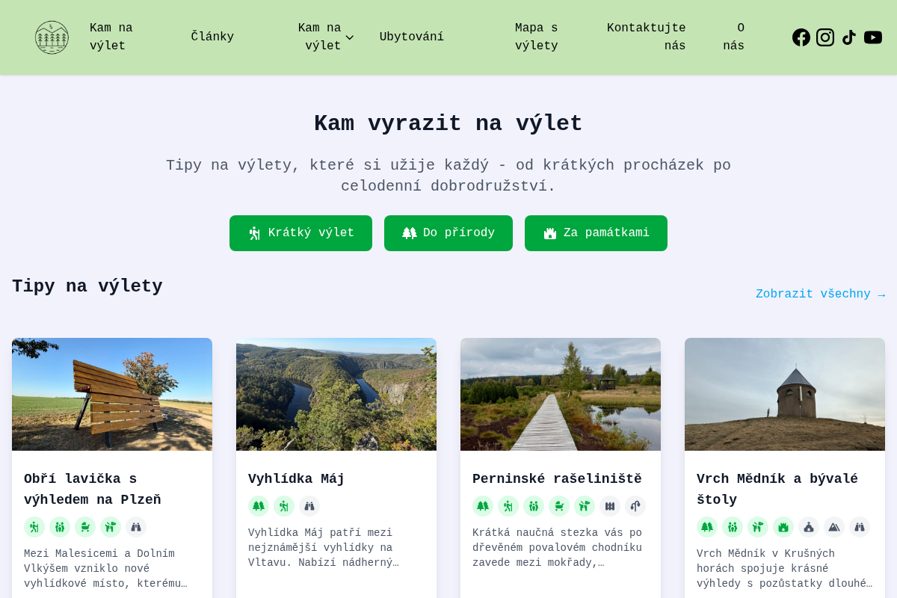Click signpost icon on Perninské rašeliniště card
The height and width of the screenshot is (598, 897).
click(585, 506)
